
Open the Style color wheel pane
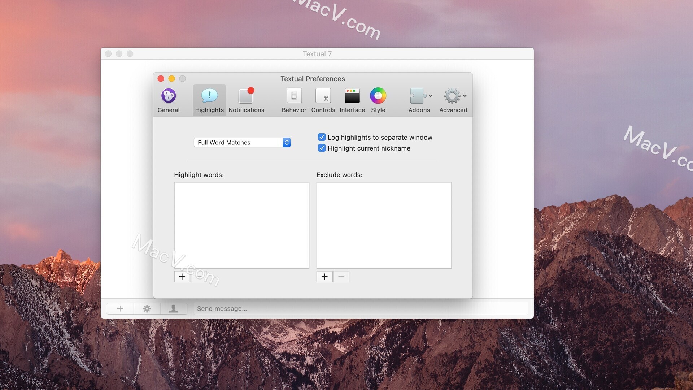click(378, 100)
